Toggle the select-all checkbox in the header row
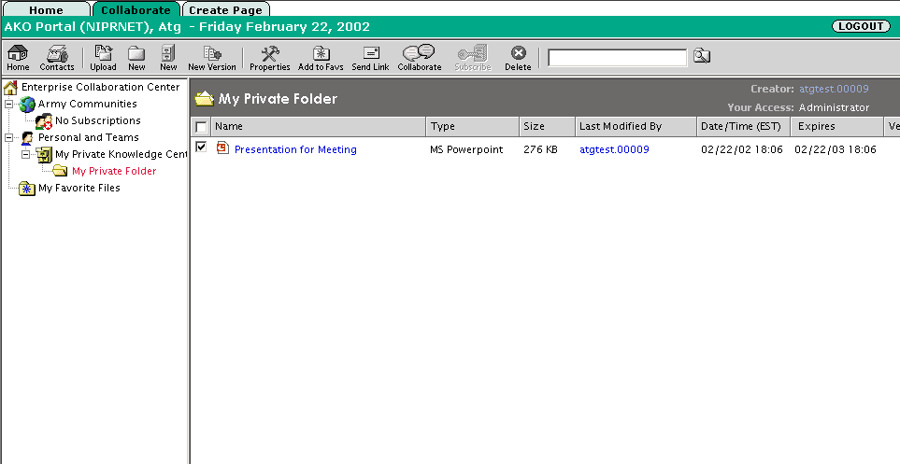The image size is (900, 464). click(x=201, y=127)
